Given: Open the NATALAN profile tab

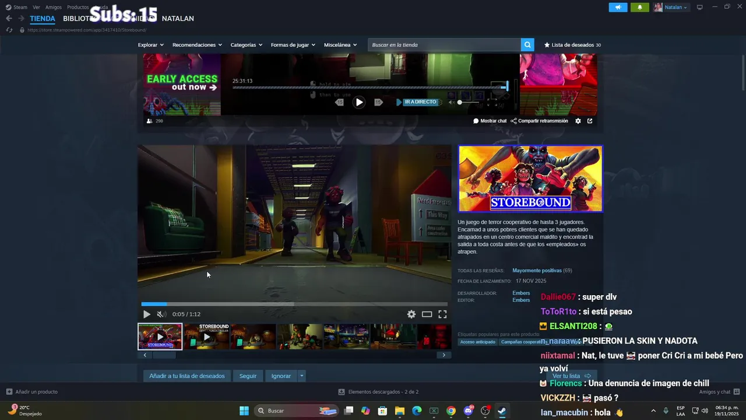Looking at the screenshot, I should click(x=178, y=19).
